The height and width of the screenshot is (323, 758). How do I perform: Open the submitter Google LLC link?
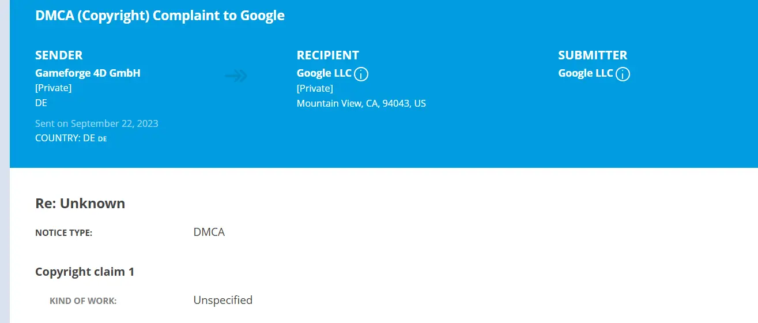(x=586, y=73)
